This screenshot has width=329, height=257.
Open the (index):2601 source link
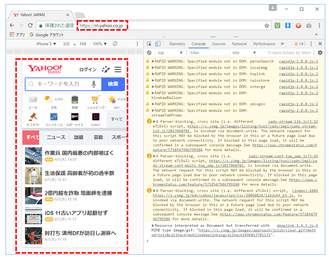pyautogui.click(x=305, y=191)
